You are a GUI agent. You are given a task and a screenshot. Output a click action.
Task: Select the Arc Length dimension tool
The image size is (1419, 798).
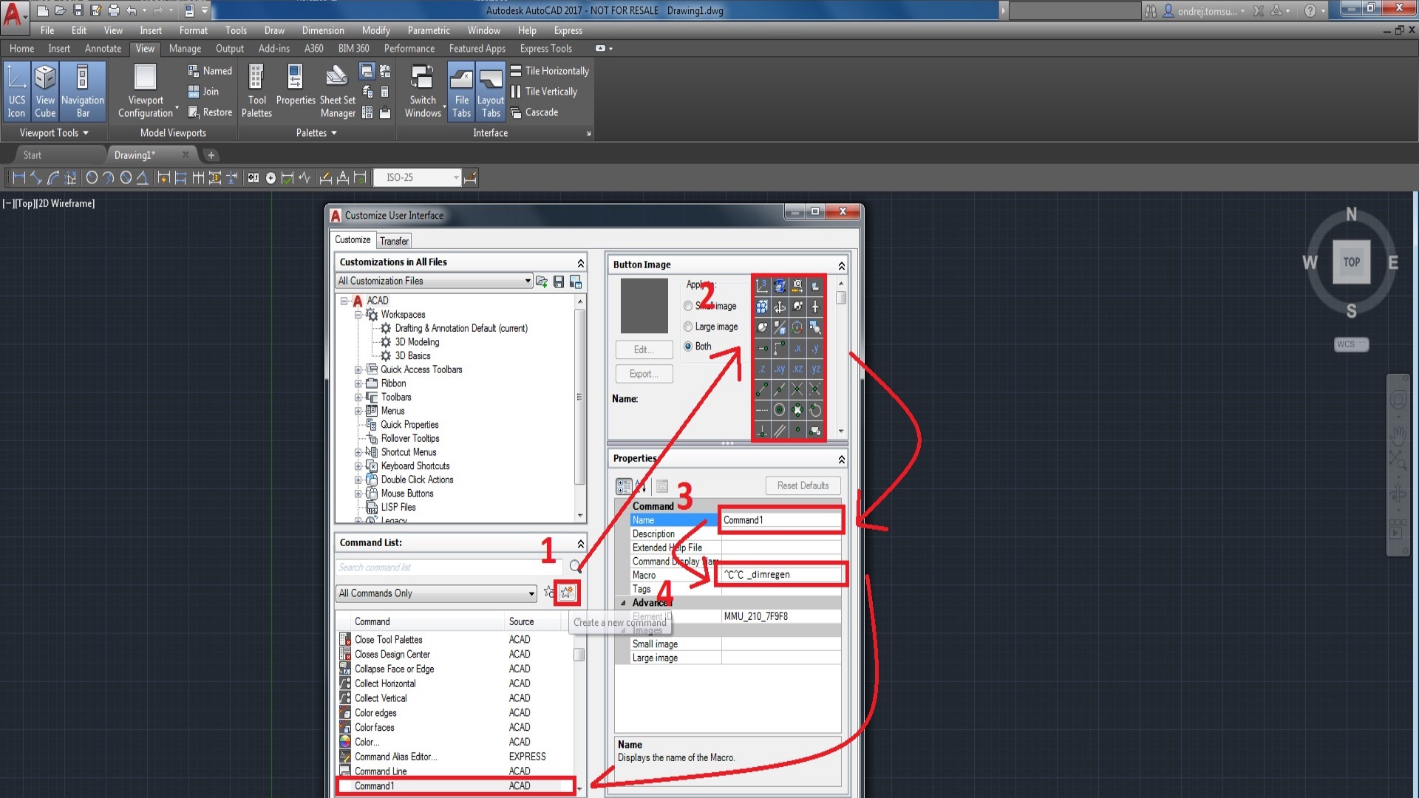[x=53, y=177]
